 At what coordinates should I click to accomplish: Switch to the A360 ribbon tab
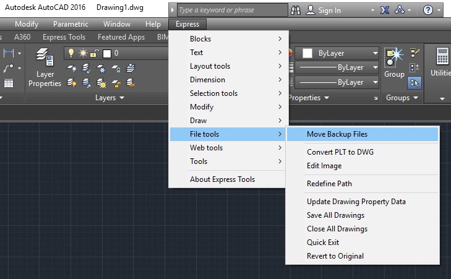pos(22,37)
